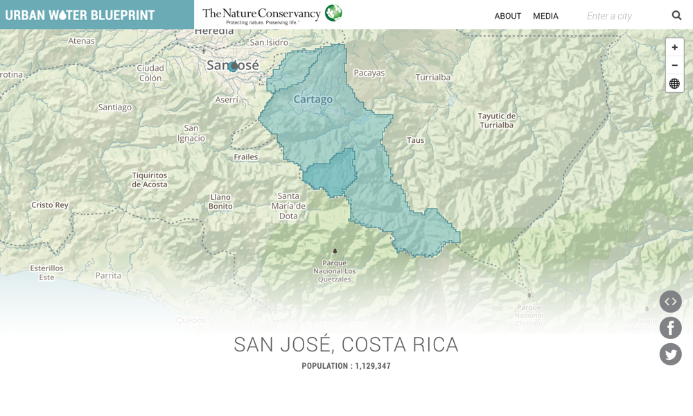Click the Esterillos Este map label

click(x=46, y=272)
